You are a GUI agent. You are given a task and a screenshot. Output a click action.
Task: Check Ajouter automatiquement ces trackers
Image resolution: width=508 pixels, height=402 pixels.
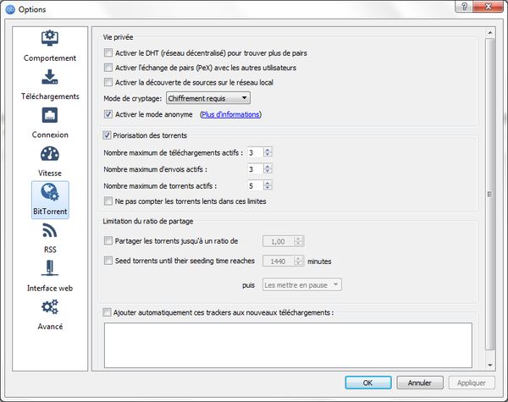coord(107,312)
